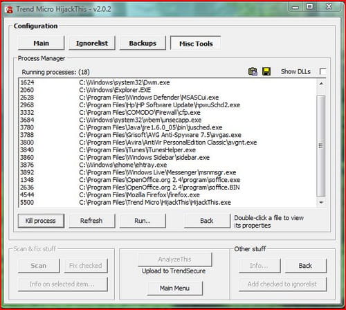Select Avira avgnt.exe process

[x=167, y=143]
